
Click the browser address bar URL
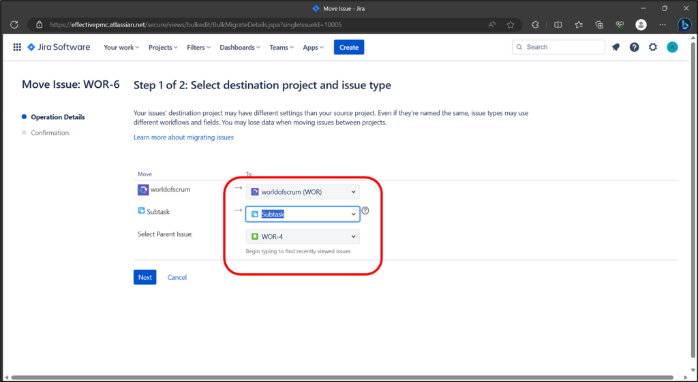[x=196, y=25]
